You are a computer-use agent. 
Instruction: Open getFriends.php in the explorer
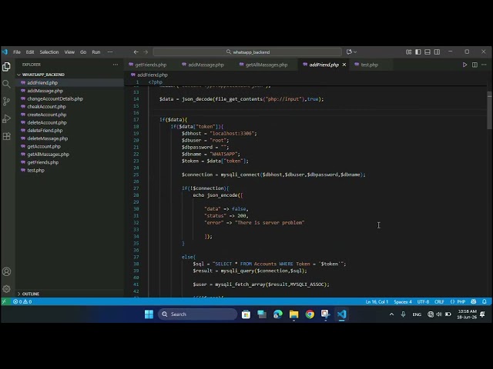click(43, 162)
